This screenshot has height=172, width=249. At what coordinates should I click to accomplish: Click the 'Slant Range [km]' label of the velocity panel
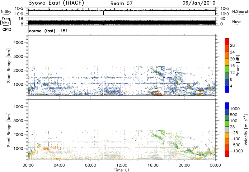point(8,129)
